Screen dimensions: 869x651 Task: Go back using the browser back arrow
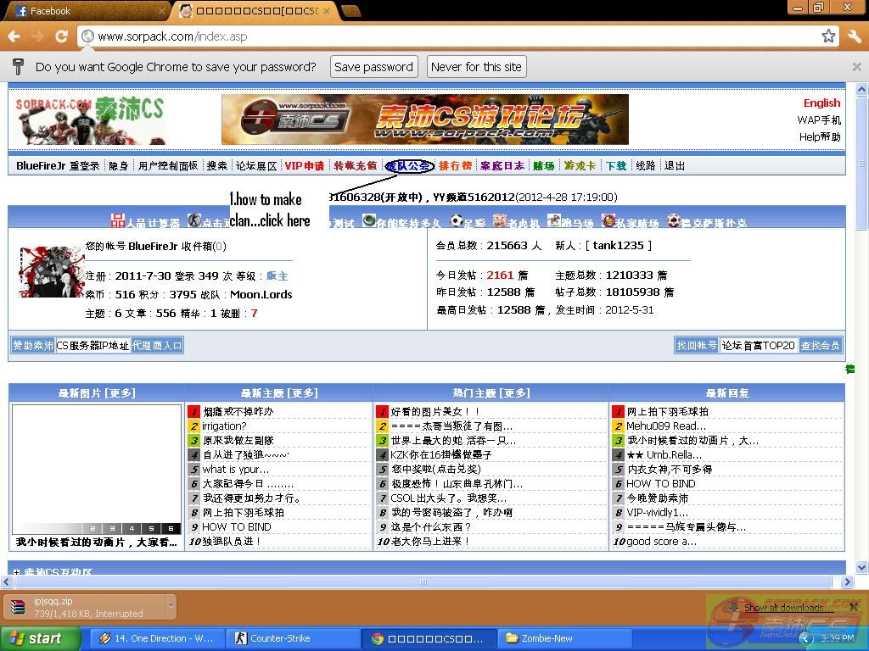click(x=14, y=36)
